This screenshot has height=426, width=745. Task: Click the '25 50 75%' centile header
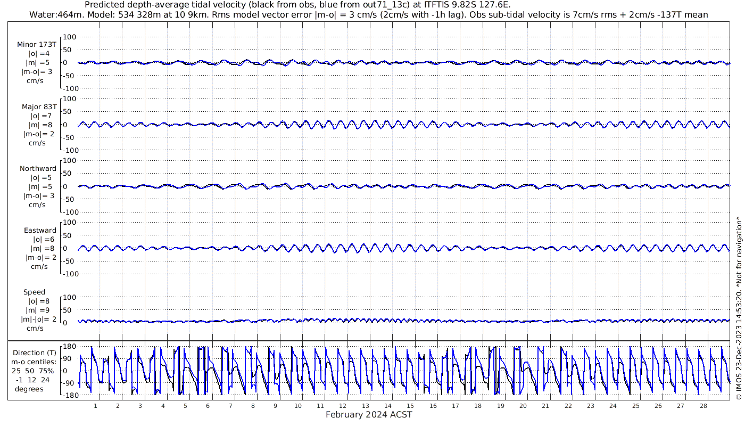coord(34,371)
